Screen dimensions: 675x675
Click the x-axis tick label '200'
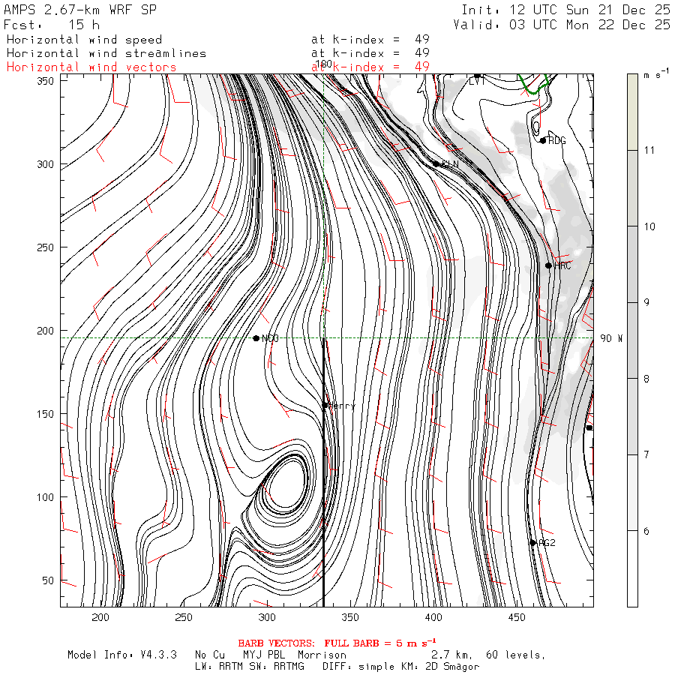(100, 617)
